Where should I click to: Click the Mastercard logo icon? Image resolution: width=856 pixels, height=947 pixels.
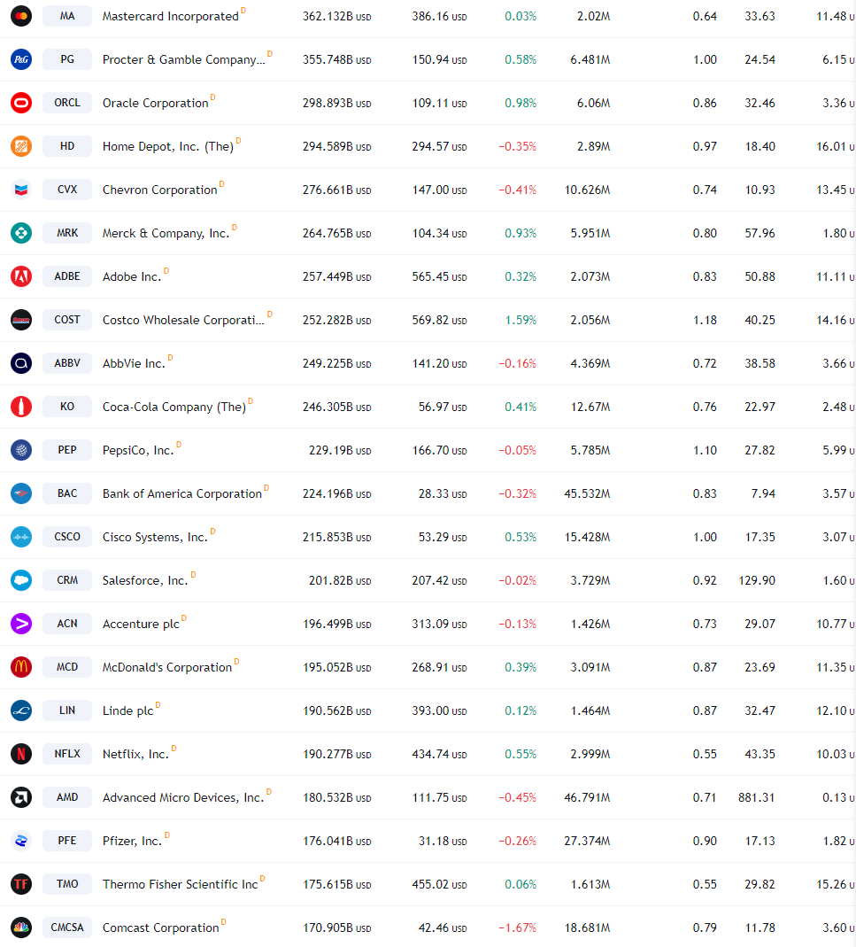tap(21, 16)
